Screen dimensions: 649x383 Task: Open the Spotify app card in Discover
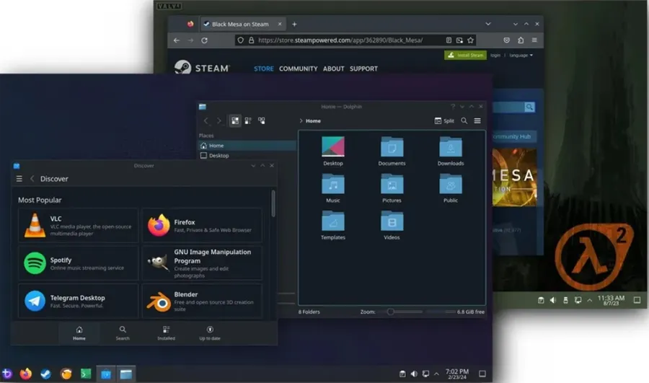[78, 263]
